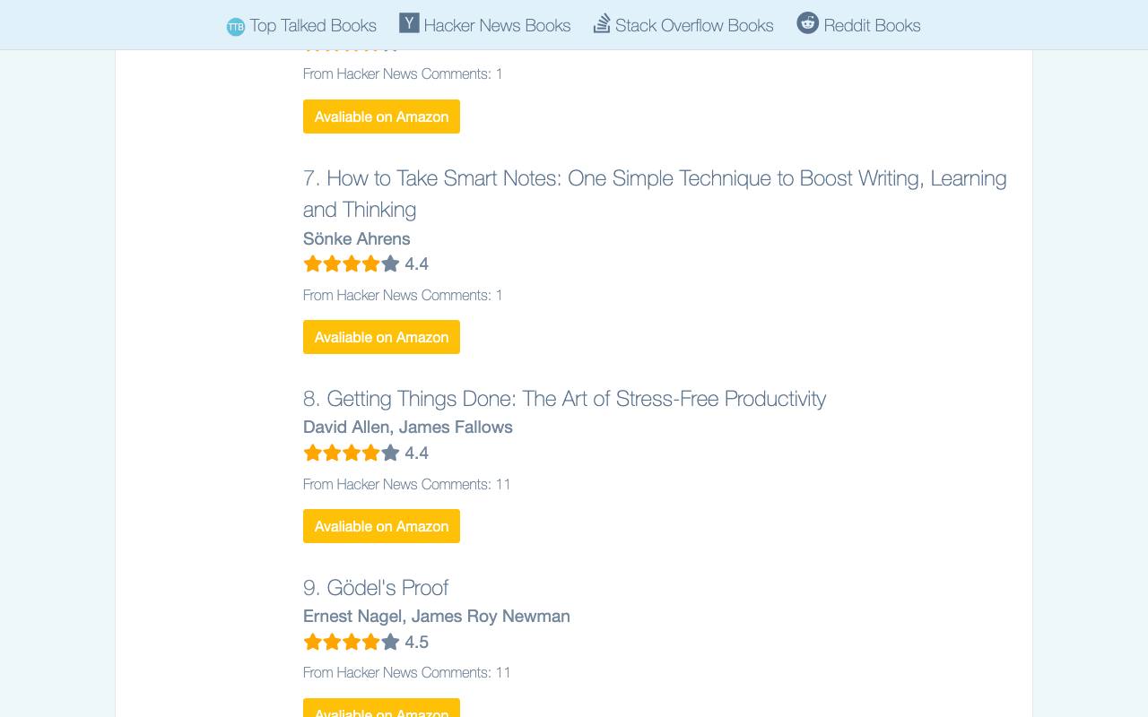Click the Reddit alien icon
The image size is (1148, 717).
[807, 23]
